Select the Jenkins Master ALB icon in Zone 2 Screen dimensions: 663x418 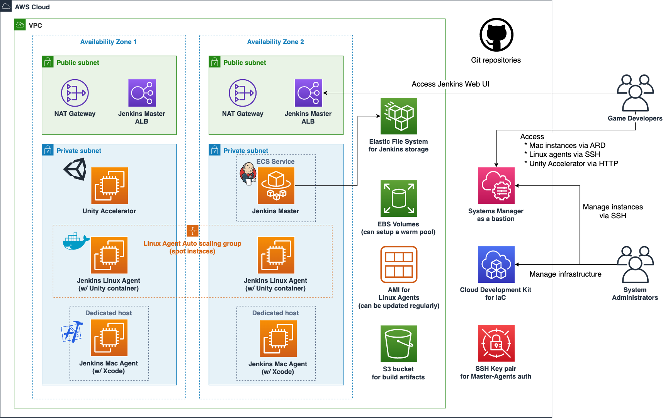308,93
